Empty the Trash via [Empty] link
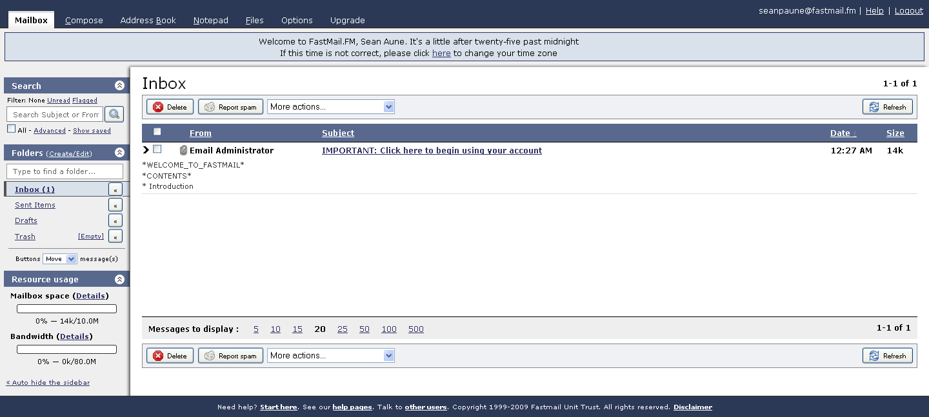The width and height of the screenshot is (929, 417). (x=91, y=237)
